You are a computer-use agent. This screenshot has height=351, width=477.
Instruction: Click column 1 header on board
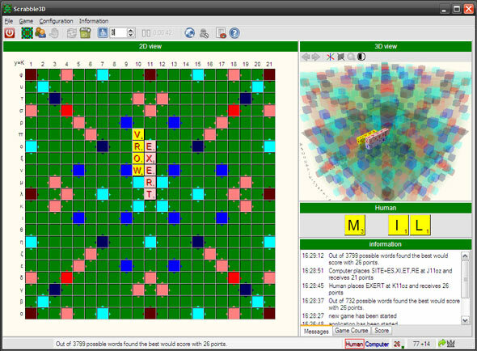click(31, 64)
